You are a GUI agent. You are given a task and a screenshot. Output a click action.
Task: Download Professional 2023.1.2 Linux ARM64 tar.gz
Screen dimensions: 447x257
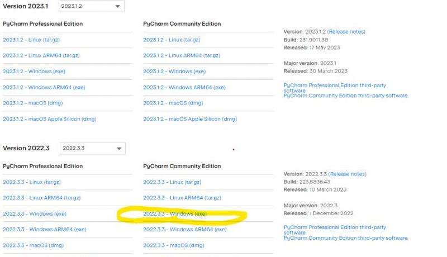(x=41, y=55)
